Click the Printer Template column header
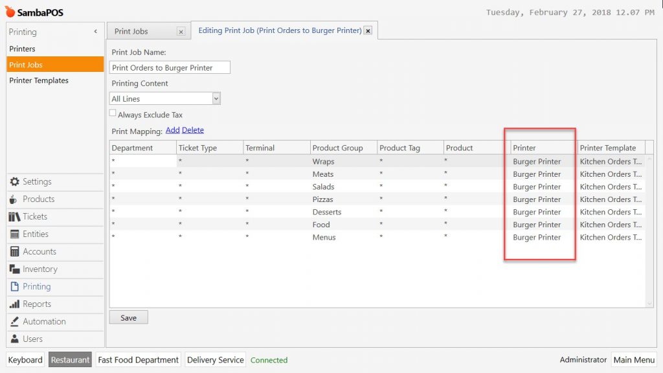Viewport: 663px width, 373px height. [611, 148]
